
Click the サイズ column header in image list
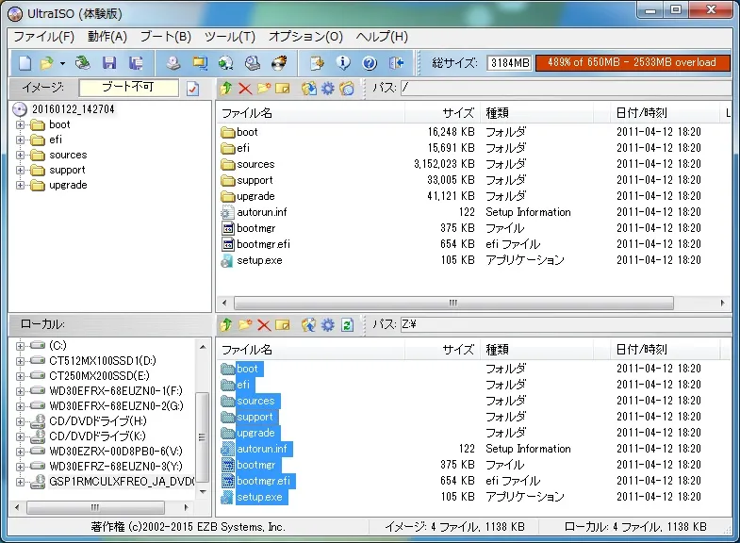click(443, 113)
